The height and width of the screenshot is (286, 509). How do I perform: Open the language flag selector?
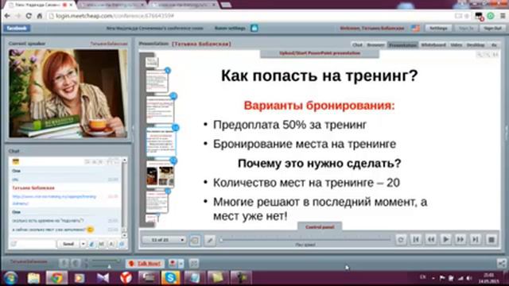(x=415, y=29)
